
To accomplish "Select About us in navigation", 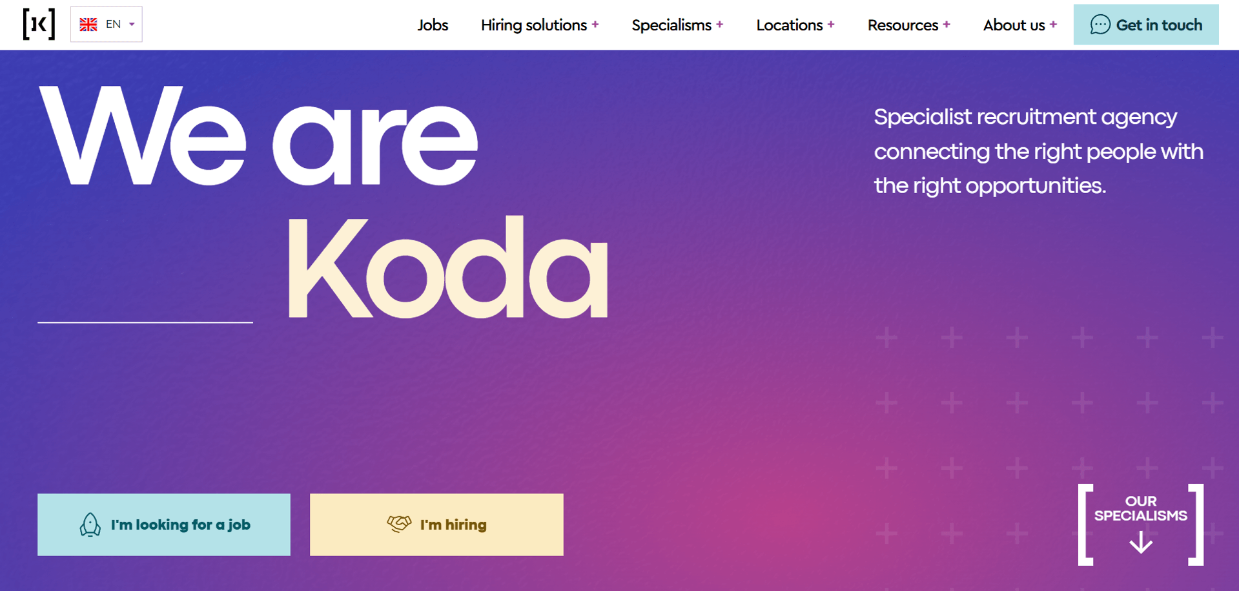I will 1014,25.
